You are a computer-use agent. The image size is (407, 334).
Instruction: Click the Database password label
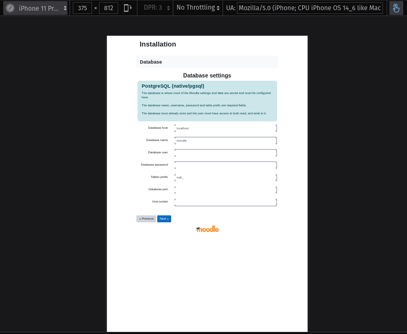155,165
